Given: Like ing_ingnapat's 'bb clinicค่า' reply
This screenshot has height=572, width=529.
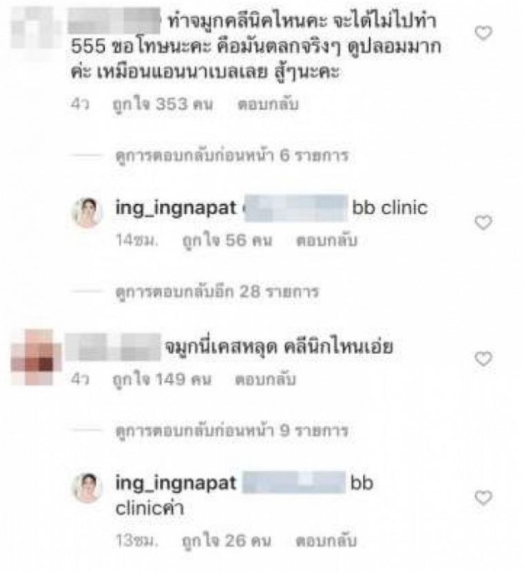Looking at the screenshot, I should (484, 498).
